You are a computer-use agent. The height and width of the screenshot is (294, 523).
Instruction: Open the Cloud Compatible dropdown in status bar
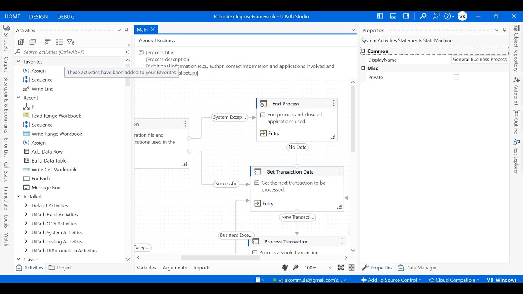point(455,280)
